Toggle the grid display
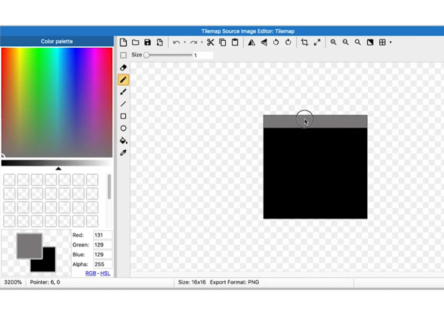 382,43
